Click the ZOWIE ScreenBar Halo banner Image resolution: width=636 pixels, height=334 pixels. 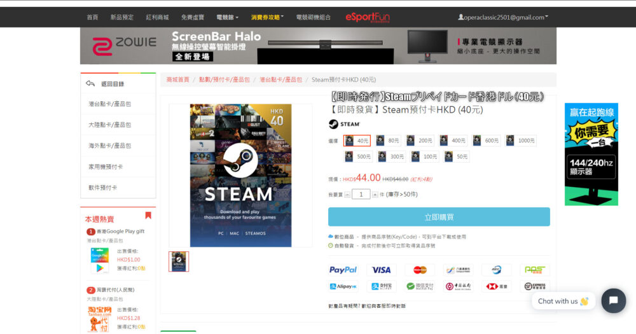coord(318,46)
